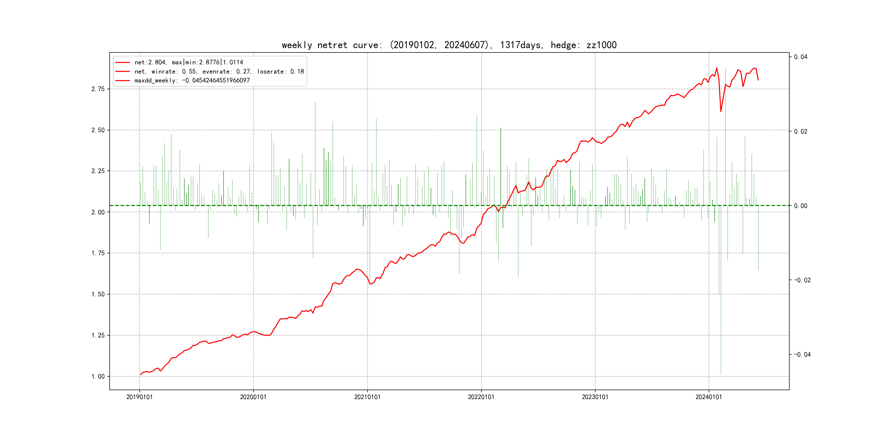Image resolution: width=877 pixels, height=438 pixels.
Task: Click the x-axis label 20210101
Action: [x=367, y=397]
